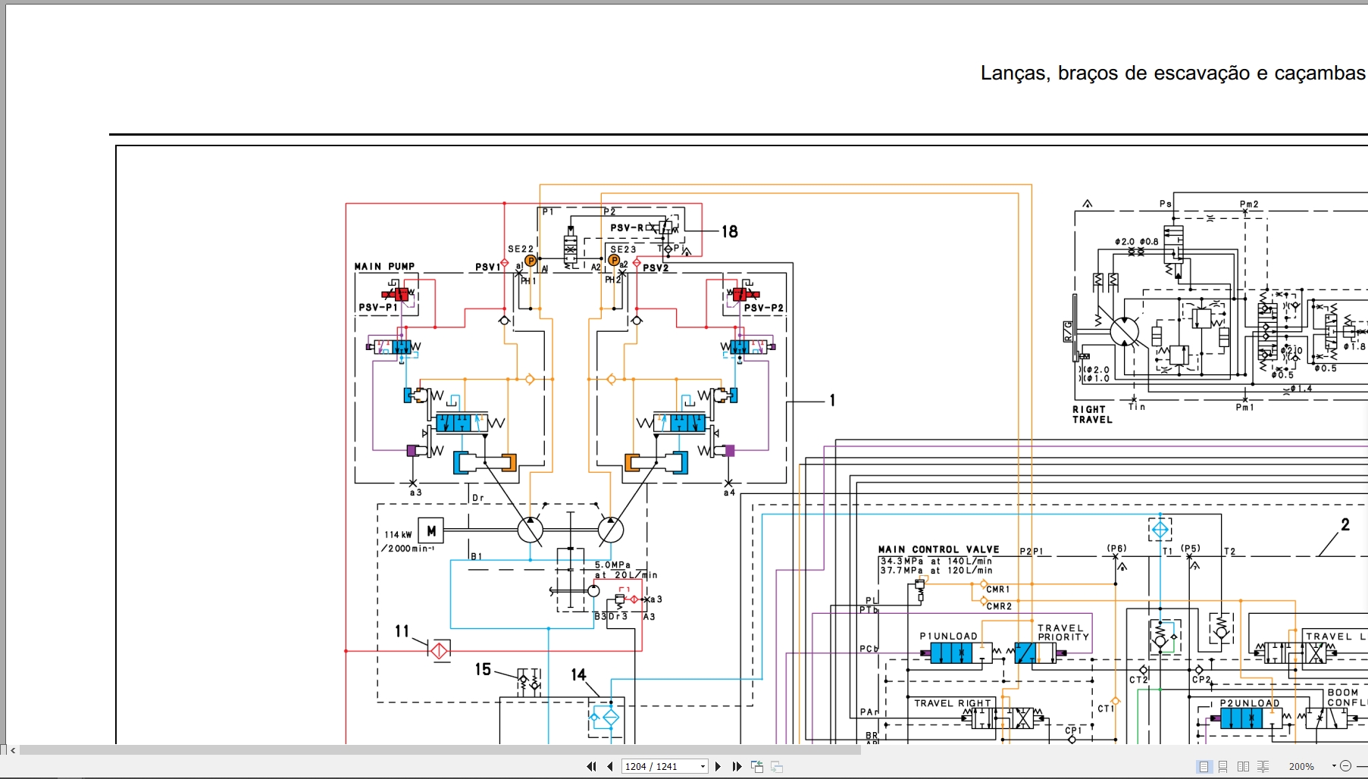Image resolution: width=1368 pixels, height=779 pixels.
Task: Click the MAIN CONTROL VALVE label
Action: tap(938, 549)
